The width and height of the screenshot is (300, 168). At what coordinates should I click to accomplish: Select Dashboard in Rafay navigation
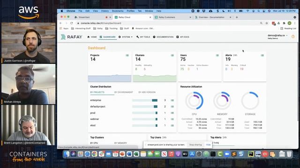click(x=108, y=37)
